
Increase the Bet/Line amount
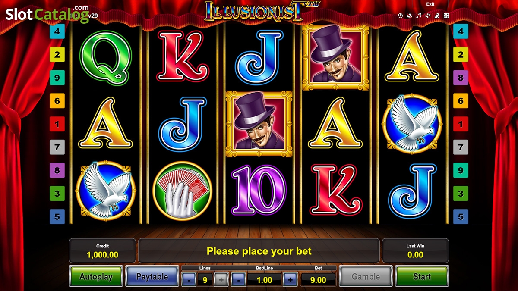[290, 280]
